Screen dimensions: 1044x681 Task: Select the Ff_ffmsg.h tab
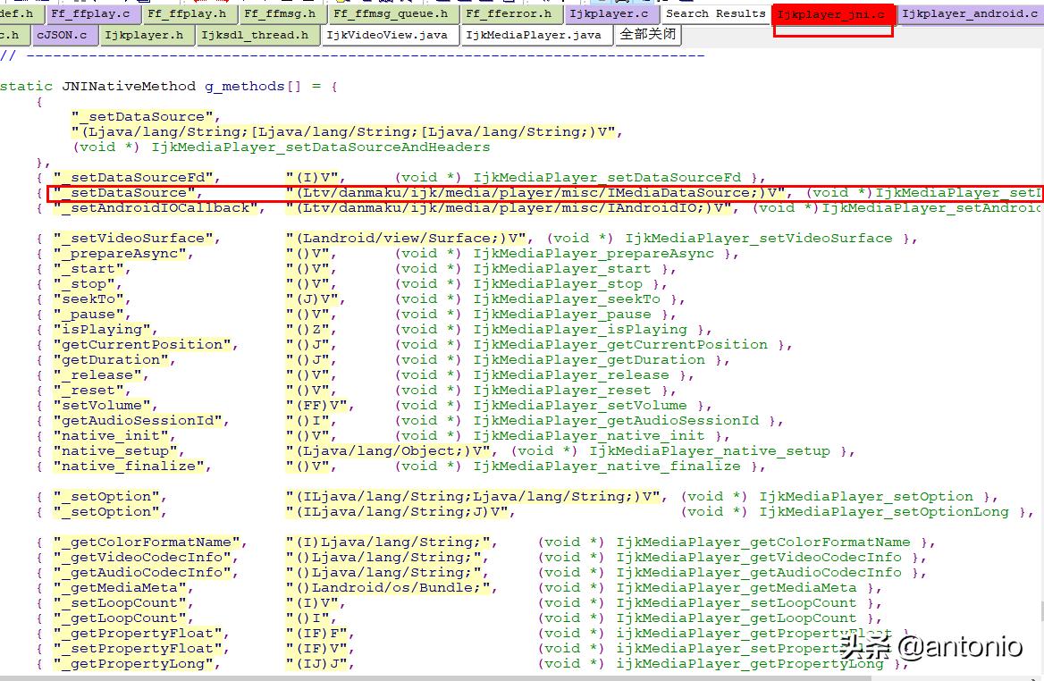281,14
